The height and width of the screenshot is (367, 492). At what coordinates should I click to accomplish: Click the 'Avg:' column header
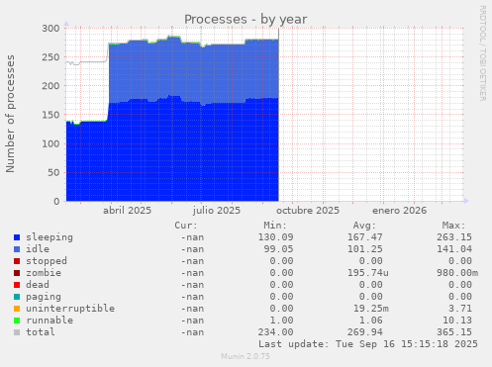364,226
